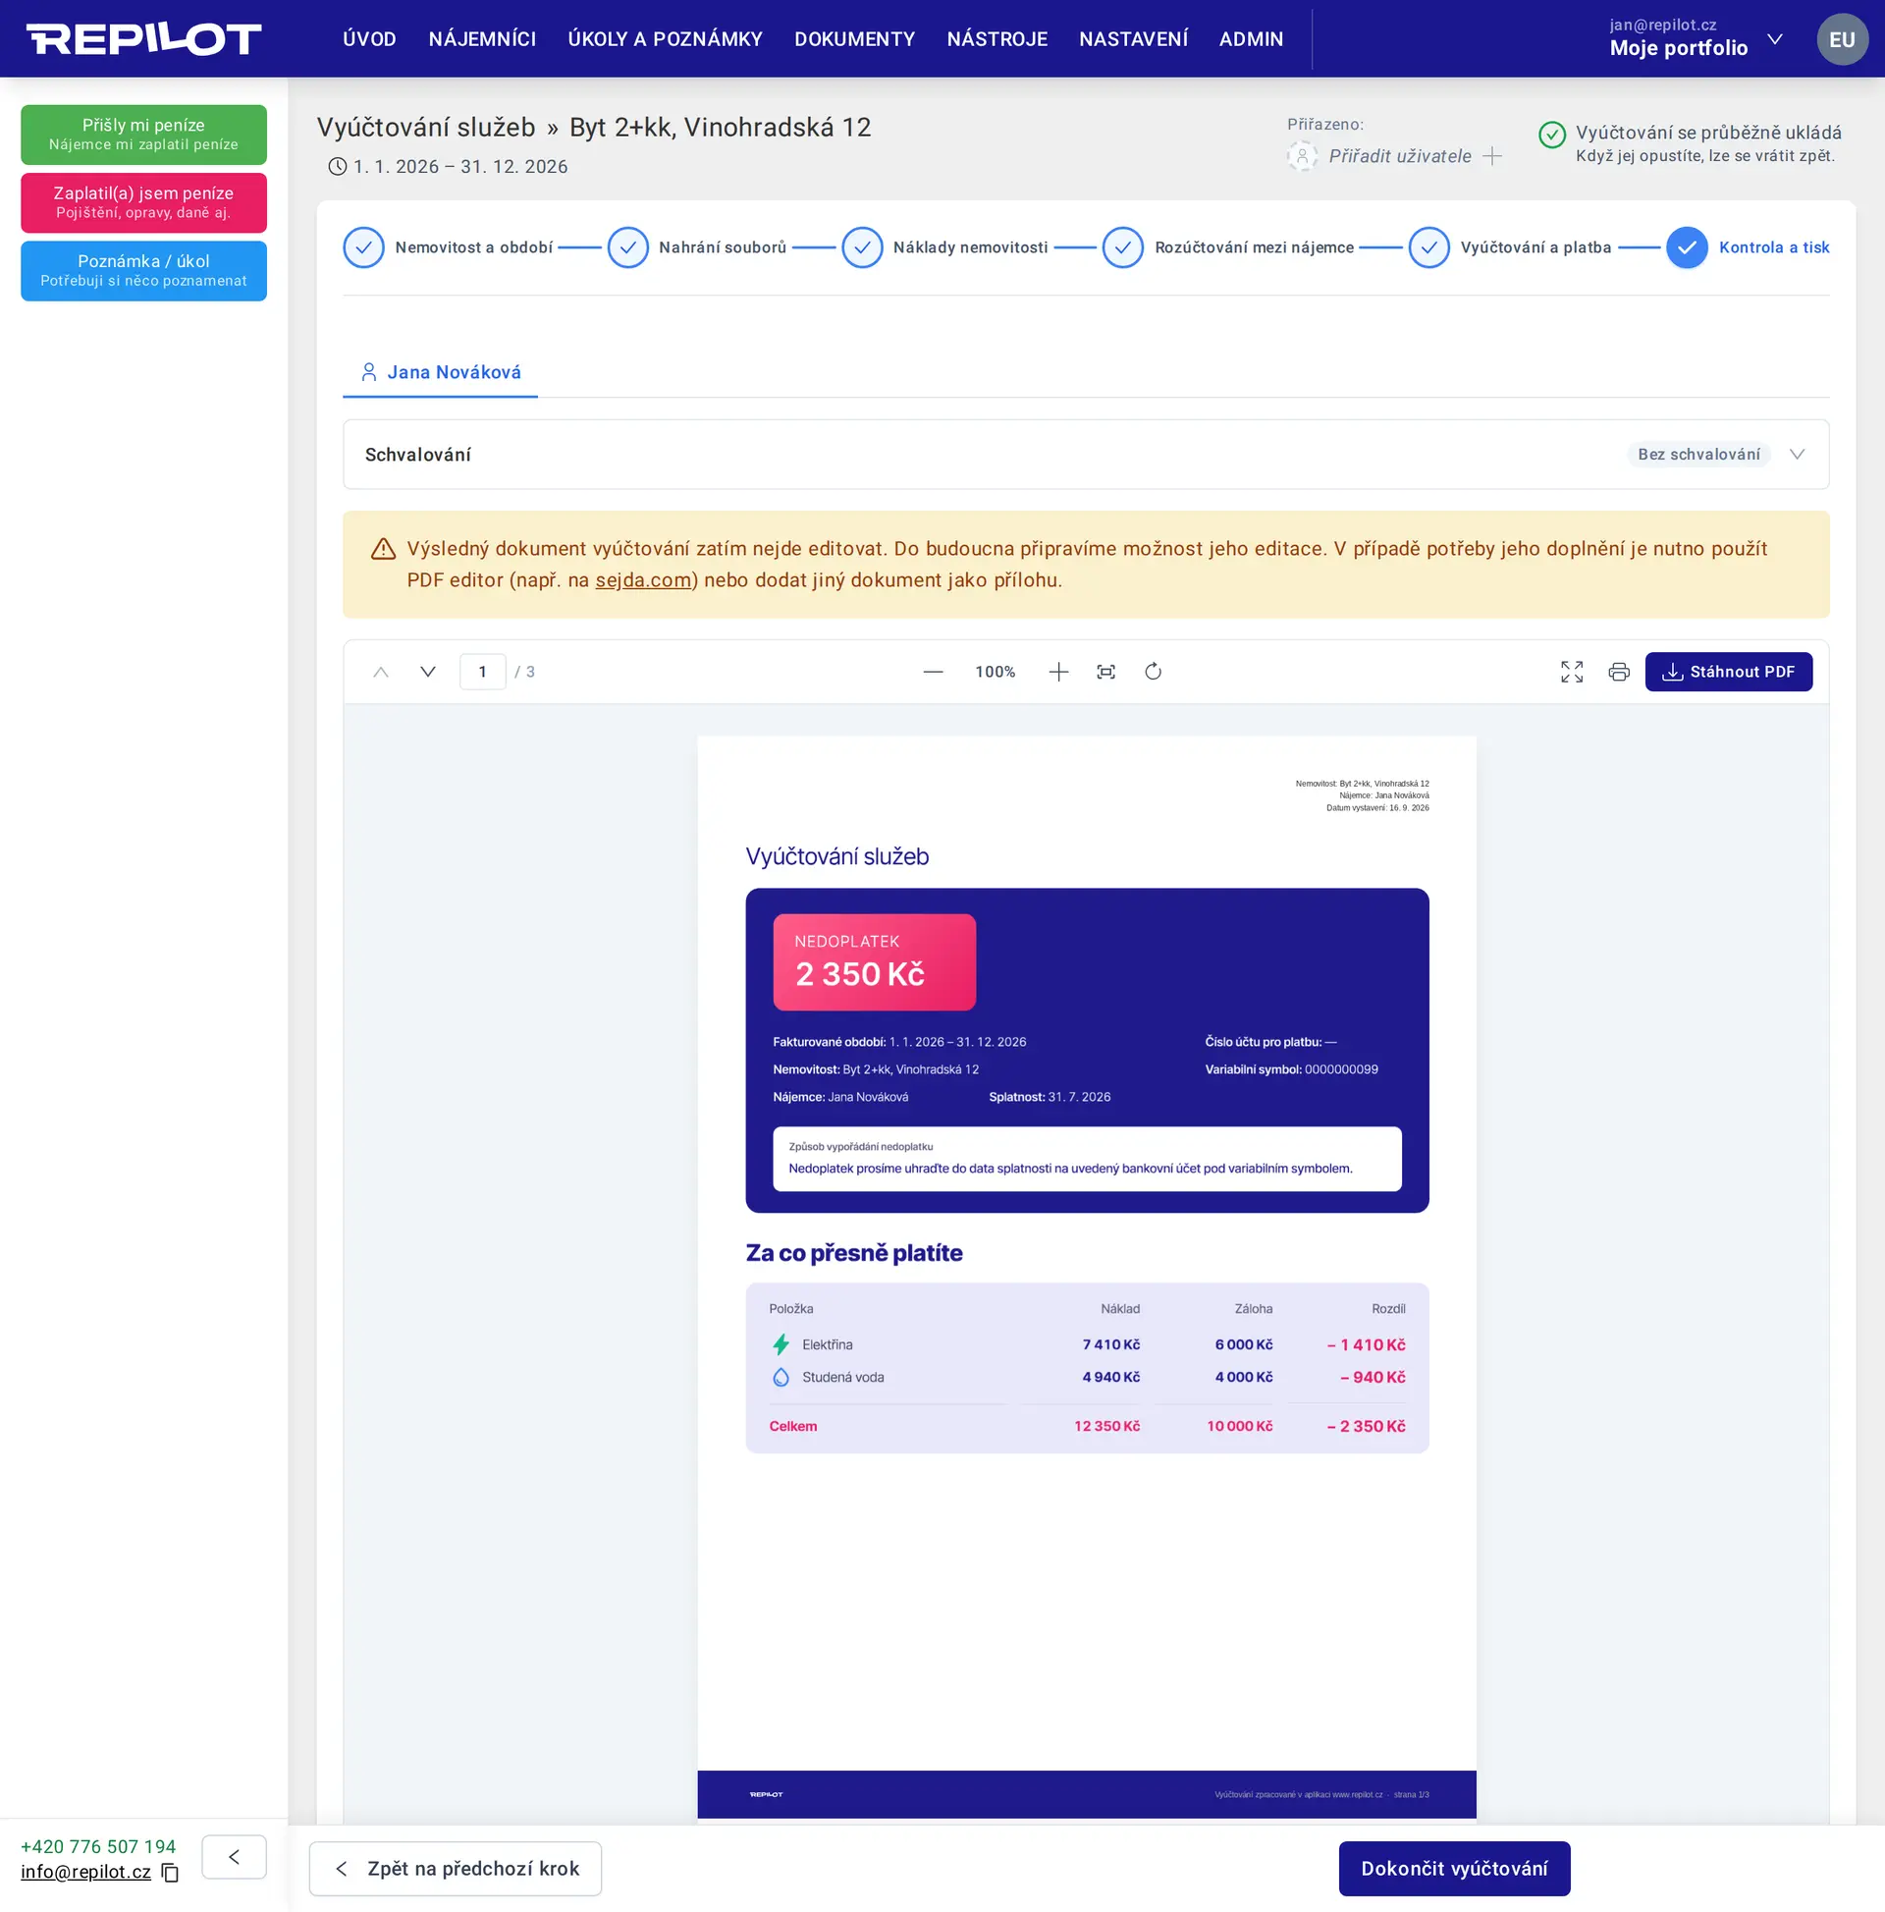Fit PDF page to width icon

click(1106, 672)
